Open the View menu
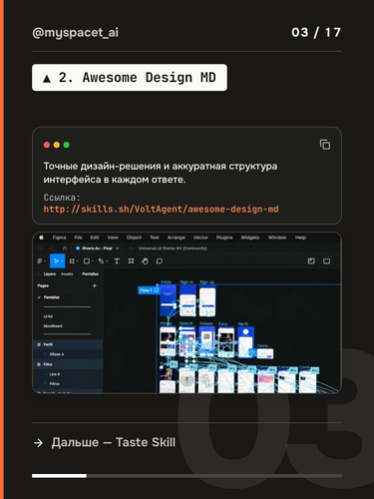The width and height of the screenshot is (374, 499). (113, 238)
